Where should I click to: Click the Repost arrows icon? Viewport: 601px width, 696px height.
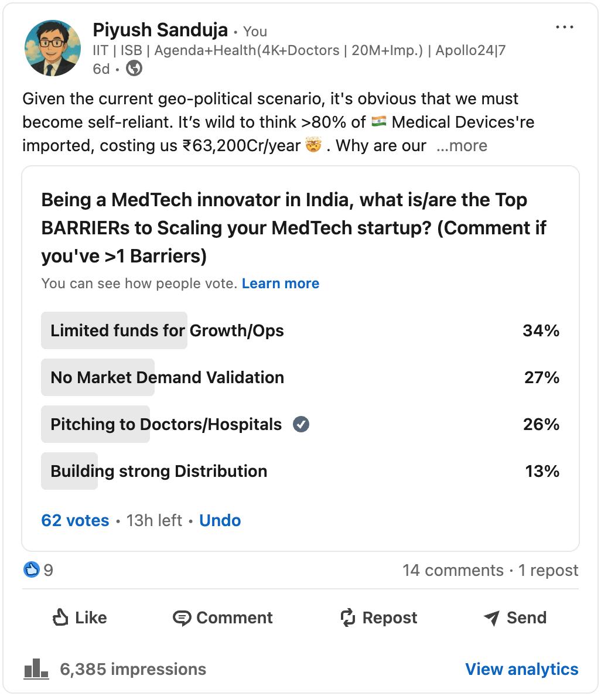348,617
